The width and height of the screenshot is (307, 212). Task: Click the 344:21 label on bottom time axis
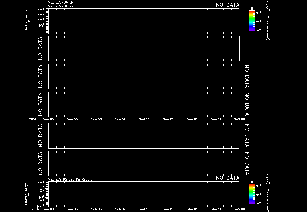(216, 209)
